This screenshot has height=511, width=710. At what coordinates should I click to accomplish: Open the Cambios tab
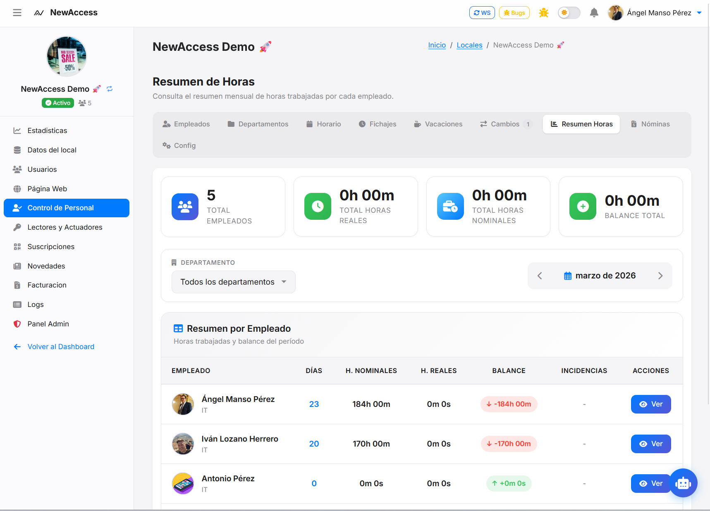pyautogui.click(x=506, y=124)
